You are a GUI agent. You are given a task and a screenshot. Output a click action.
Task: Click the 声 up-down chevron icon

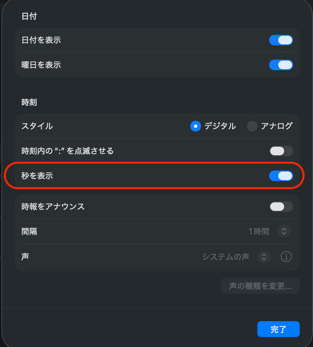pyautogui.click(x=264, y=256)
